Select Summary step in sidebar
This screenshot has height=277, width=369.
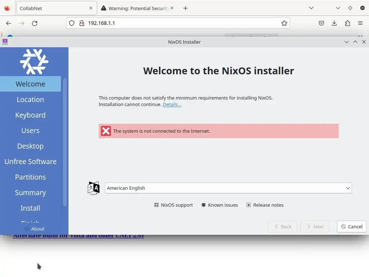tap(30, 193)
